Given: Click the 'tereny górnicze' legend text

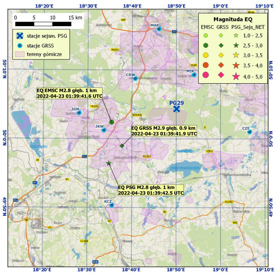Looking at the screenshot, I should [x=44, y=54].
